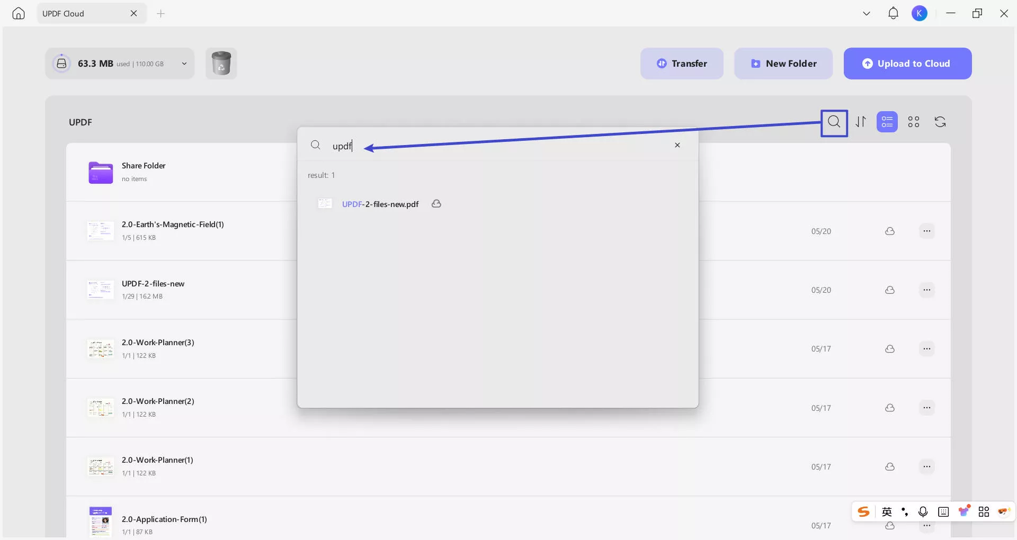Open the input method soft keyboard
This screenshot has height=540, width=1017.
pos(943,511)
